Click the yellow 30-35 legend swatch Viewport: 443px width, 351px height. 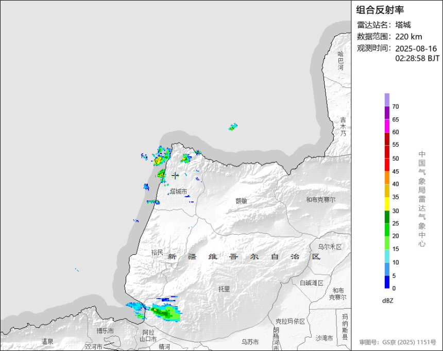[387, 204]
